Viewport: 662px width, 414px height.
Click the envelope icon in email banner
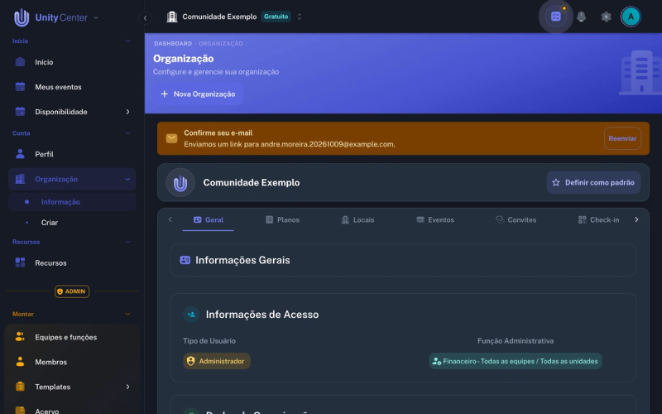pos(171,138)
